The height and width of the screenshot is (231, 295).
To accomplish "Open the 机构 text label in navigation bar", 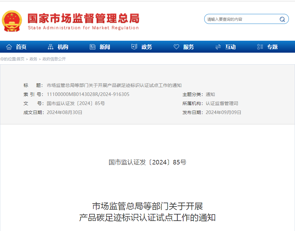I will coord(63,47).
